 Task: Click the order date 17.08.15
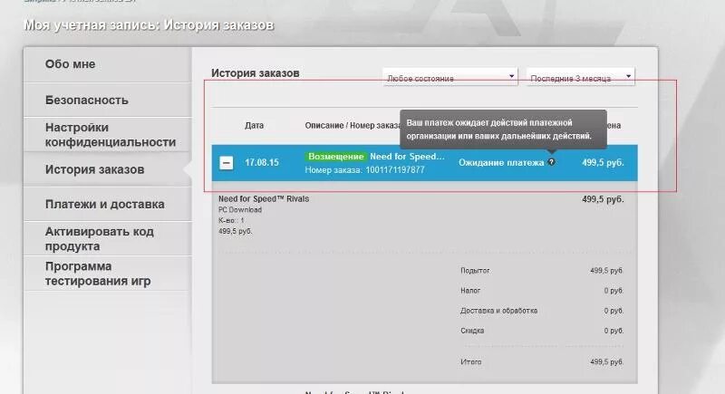(262, 163)
